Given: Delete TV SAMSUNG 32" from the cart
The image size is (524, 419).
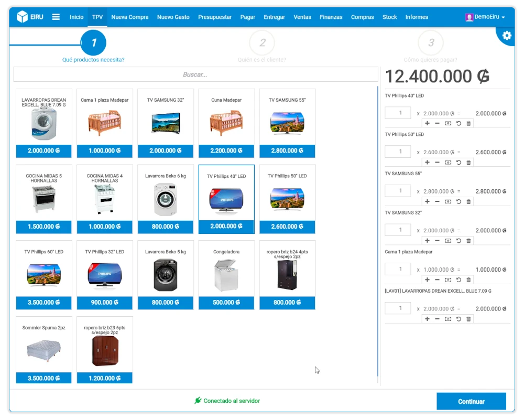Looking at the screenshot, I should (468, 241).
